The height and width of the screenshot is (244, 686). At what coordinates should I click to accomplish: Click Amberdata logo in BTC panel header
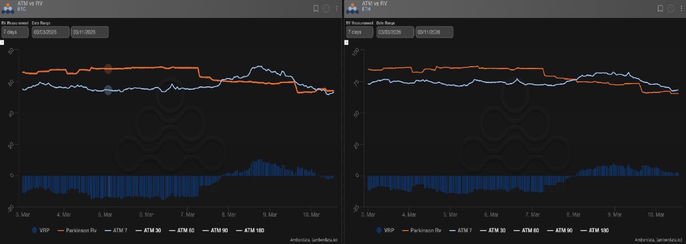(x=7, y=7)
